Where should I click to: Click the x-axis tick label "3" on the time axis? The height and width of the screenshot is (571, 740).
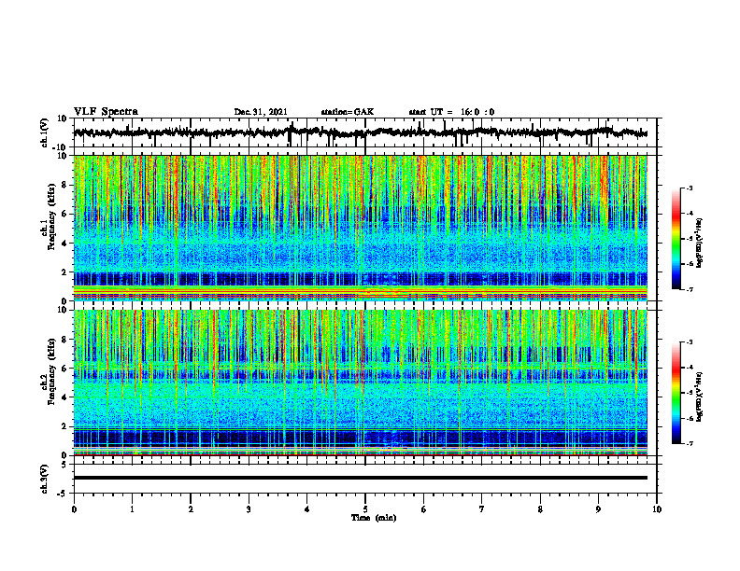[x=249, y=509]
